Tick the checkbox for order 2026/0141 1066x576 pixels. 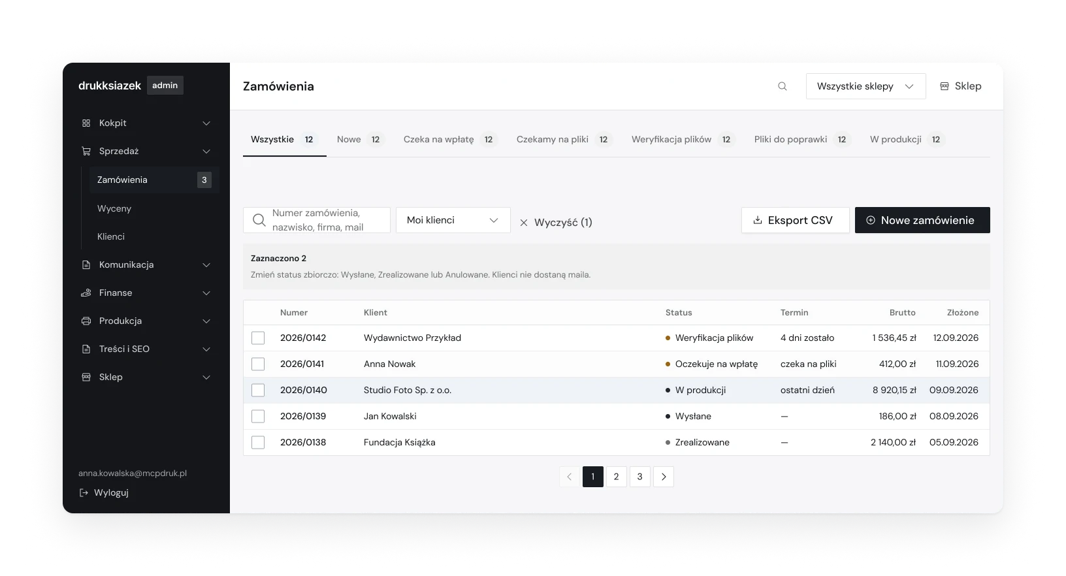click(x=258, y=364)
